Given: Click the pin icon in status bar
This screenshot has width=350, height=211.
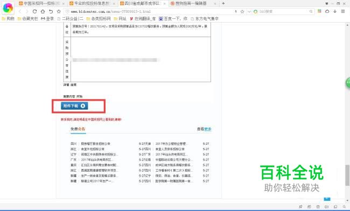Looking at the screenshot, I should pyautogui.click(x=300, y=207).
